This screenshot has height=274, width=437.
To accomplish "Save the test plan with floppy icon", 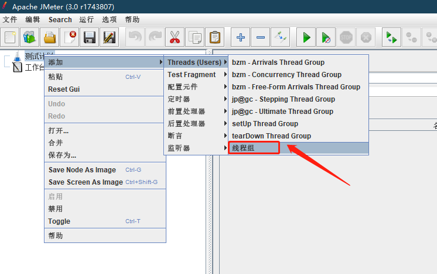I will tap(90, 37).
